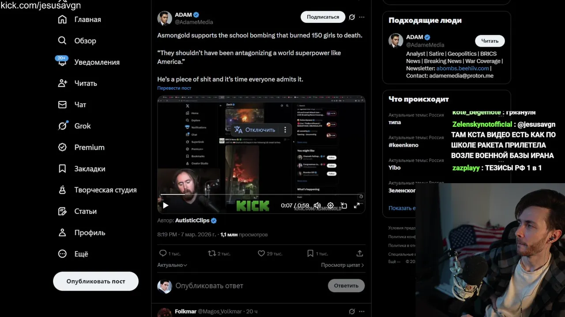Share the post with the share icon
565x317 pixels.
tap(360, 253)
